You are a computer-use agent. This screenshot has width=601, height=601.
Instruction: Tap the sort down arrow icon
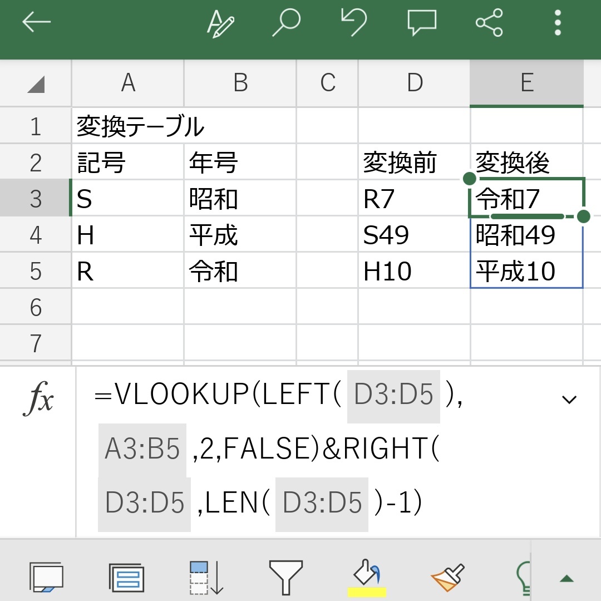(206, 578)
